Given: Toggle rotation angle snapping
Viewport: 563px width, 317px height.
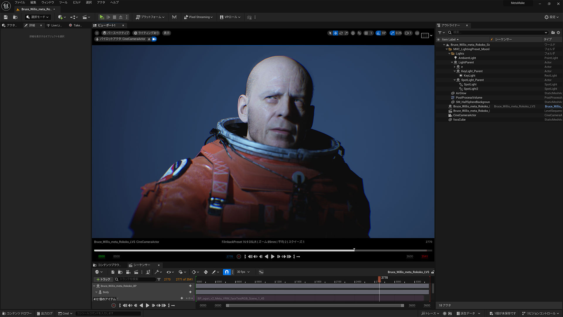Looking at the screenshot, I should (378, 33).
